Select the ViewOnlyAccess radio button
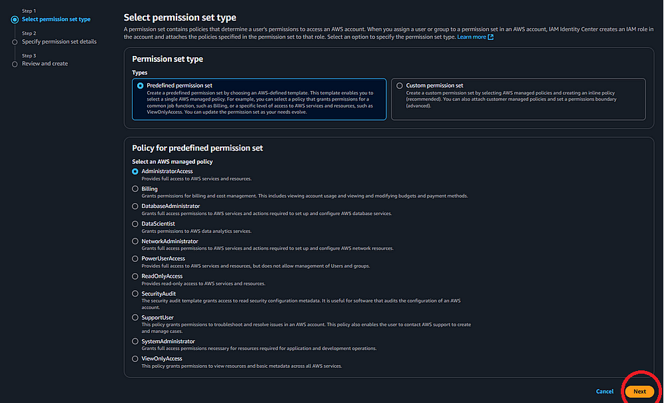The height and width of the screenshot is (403, 666). pos(136,358)
